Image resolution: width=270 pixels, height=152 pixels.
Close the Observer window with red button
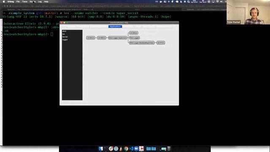(62, 22)
